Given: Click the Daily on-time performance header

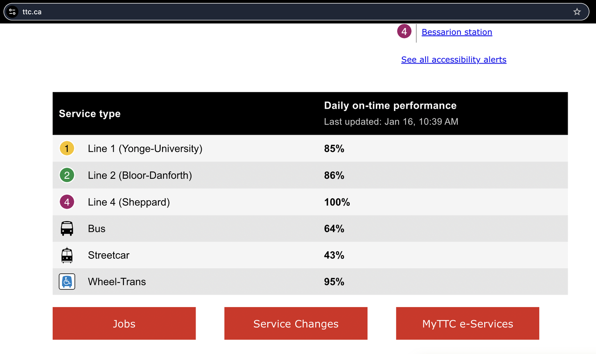Looking at the screenshot, I should [x=390, y=105].
